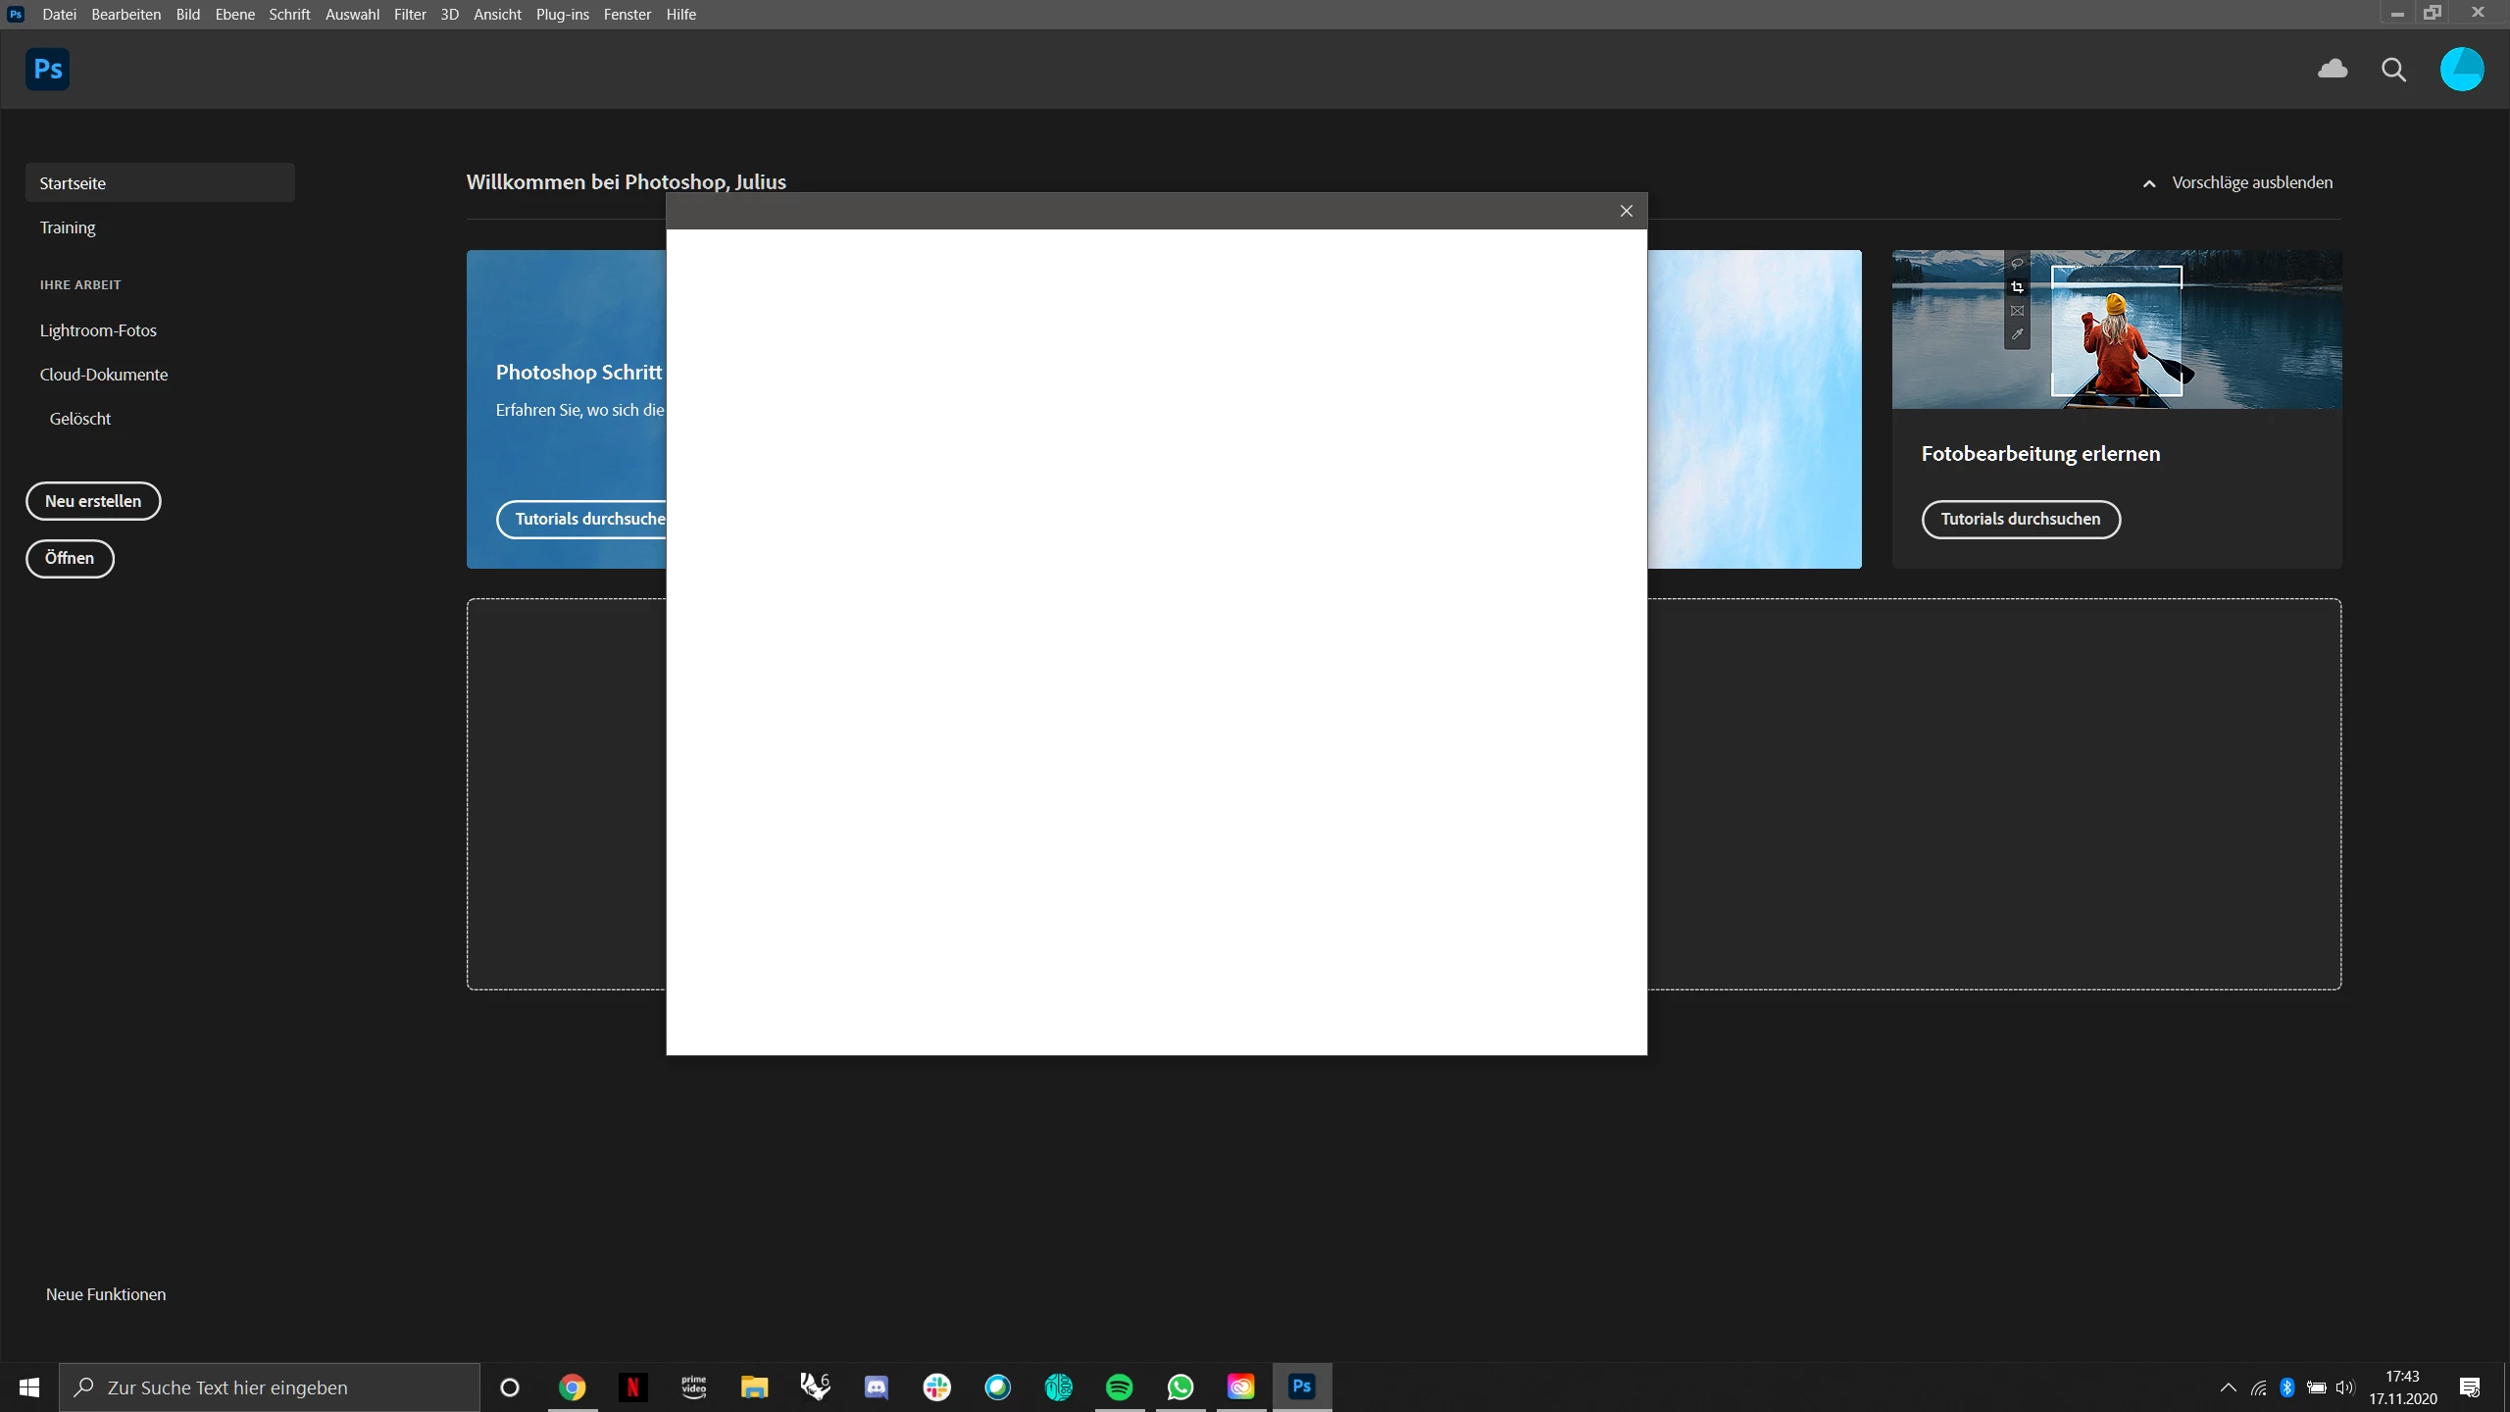This screenshot has width=2510, height=1412.
Task: Open the Datei menu
Action: (59, 14)
